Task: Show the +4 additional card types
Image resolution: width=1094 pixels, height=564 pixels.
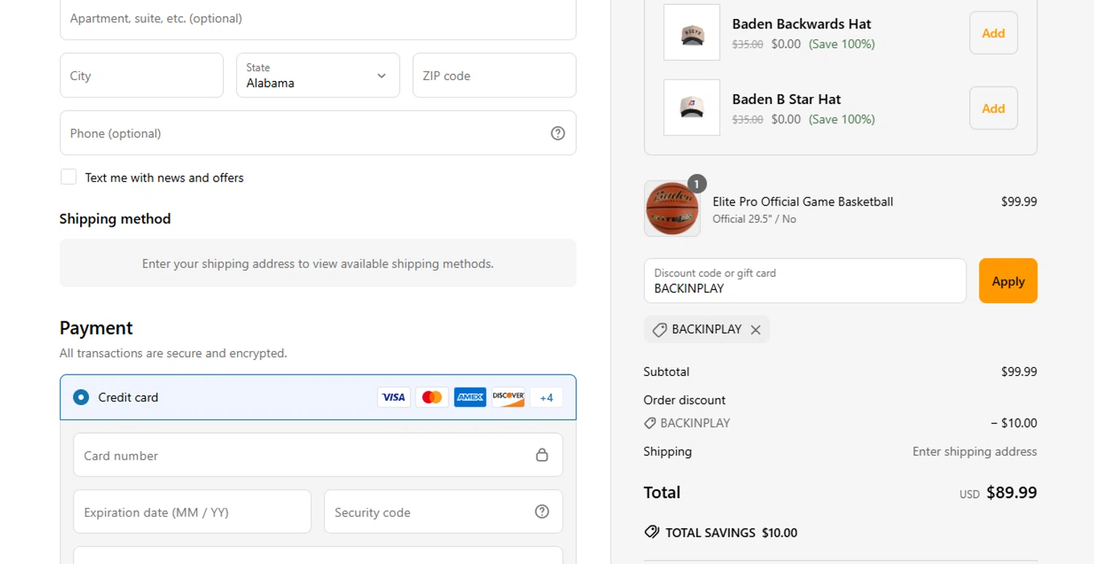Action: pos(546,397)
